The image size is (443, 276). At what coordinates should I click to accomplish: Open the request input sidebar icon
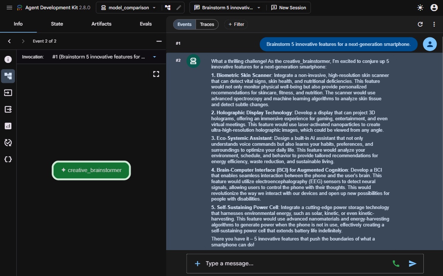8,92
